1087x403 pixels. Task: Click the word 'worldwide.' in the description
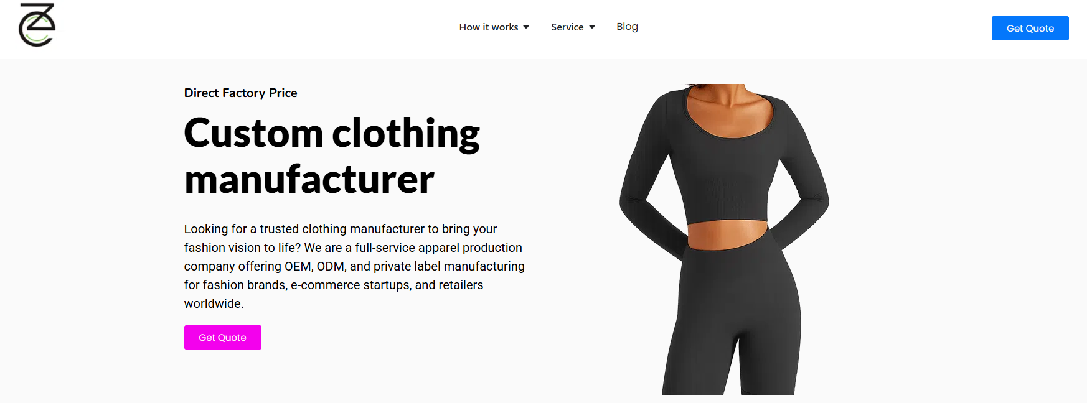click(214, 303)
